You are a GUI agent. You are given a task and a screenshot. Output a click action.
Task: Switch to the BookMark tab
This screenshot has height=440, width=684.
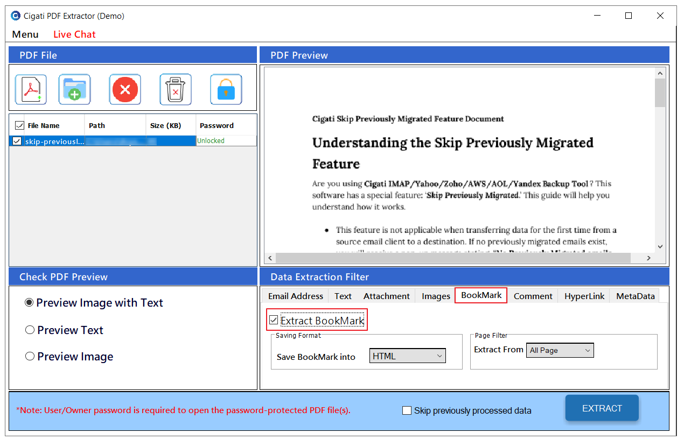(x=481, y=295)
